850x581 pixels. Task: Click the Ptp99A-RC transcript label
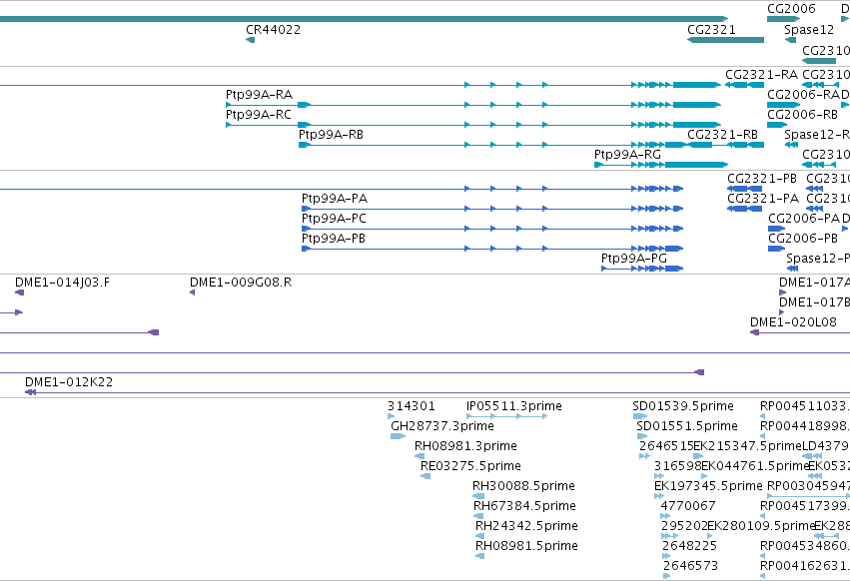[x=259, y=115]
